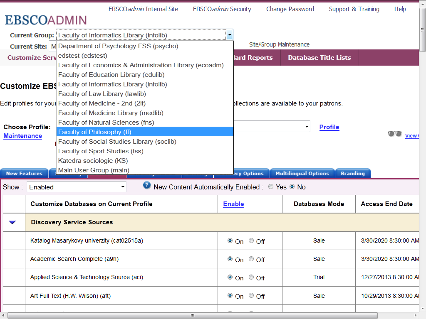Screen dimensions: 426x319
Task: Turn On Applied Science & Technology Source
Action: [230, 277]
